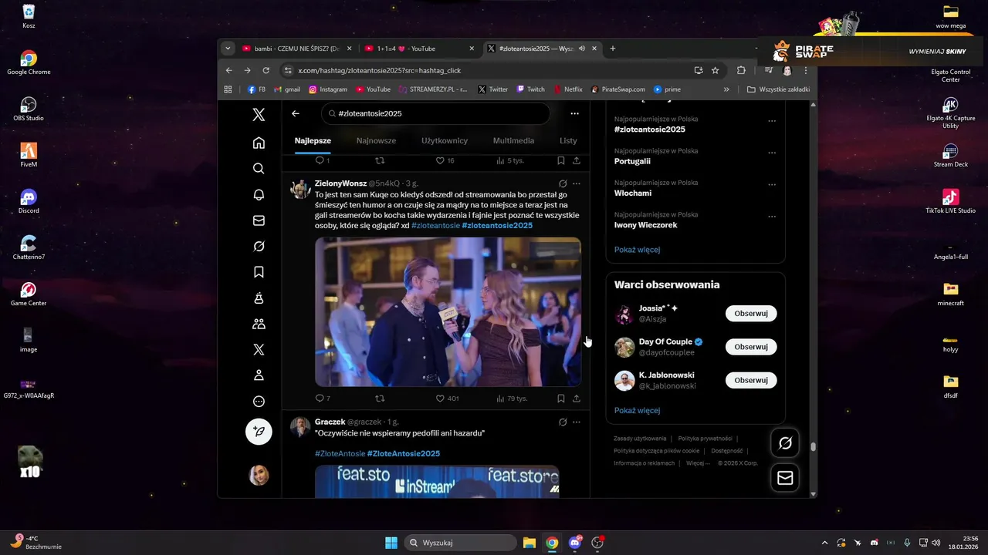
Task: Follow Day Of Couple with Obserwuj
Action: click(751, 347)
